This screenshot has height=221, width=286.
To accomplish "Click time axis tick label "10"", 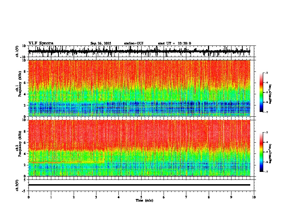I will coord(254,197).
